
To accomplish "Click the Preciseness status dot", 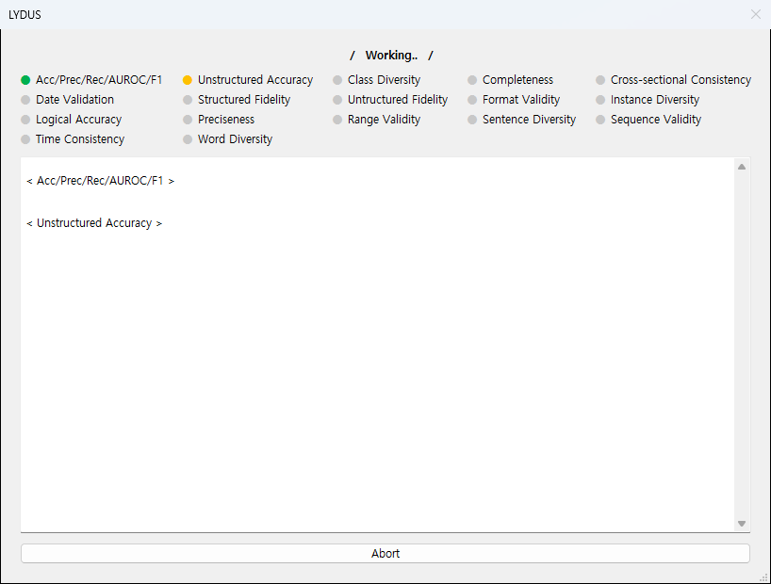I will click(188, 120).
